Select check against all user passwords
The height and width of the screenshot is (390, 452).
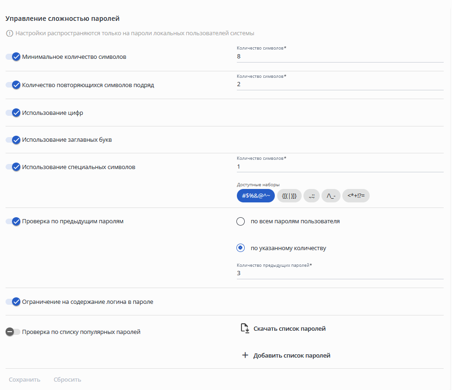(241, 221)
